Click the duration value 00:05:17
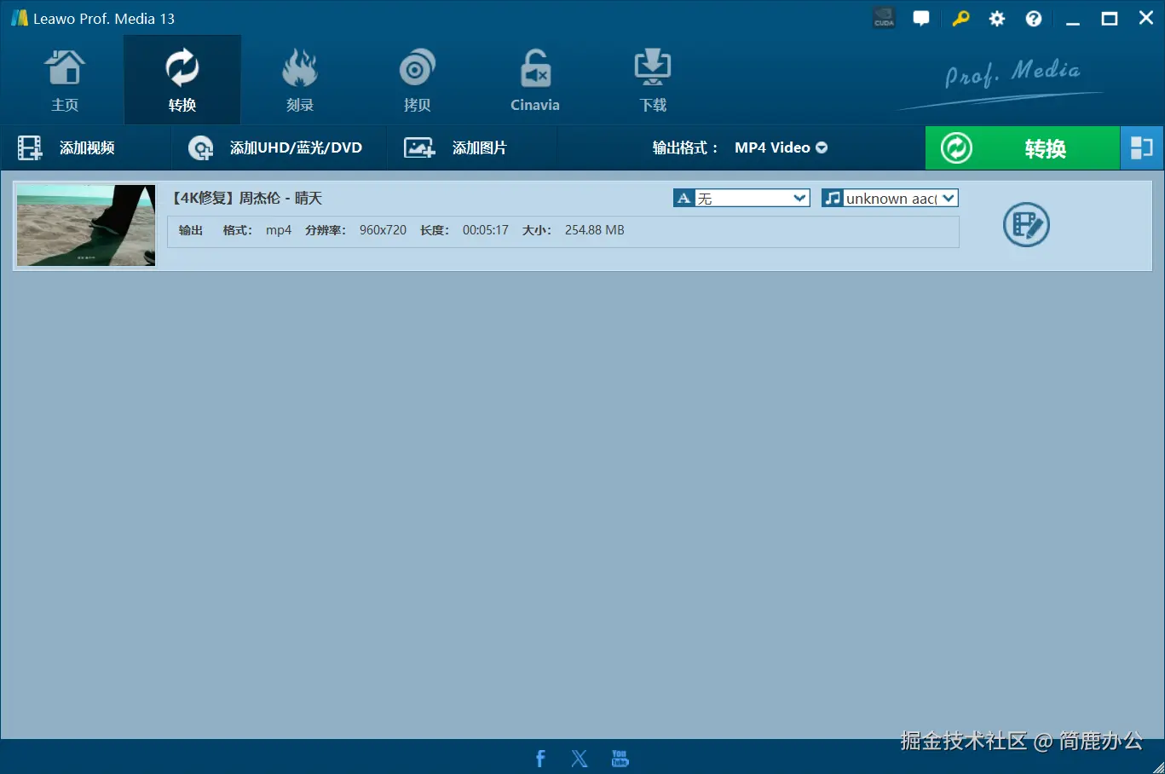 click(486, 230)
